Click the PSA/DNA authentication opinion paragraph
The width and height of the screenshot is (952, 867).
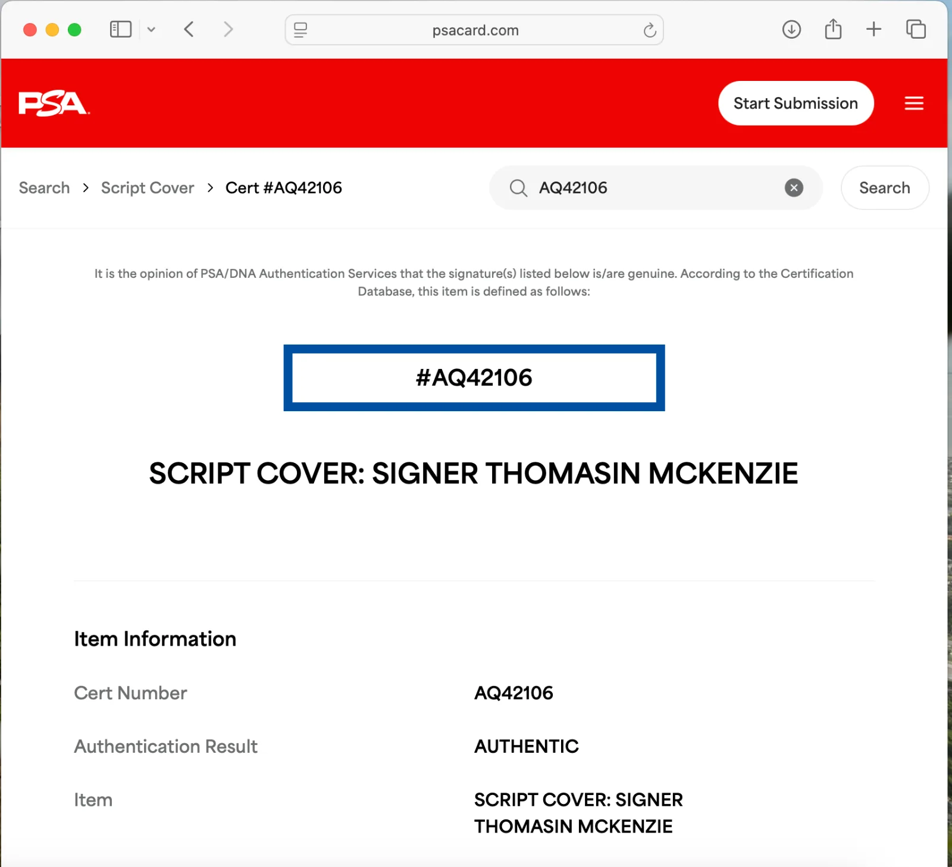(474, 283)
